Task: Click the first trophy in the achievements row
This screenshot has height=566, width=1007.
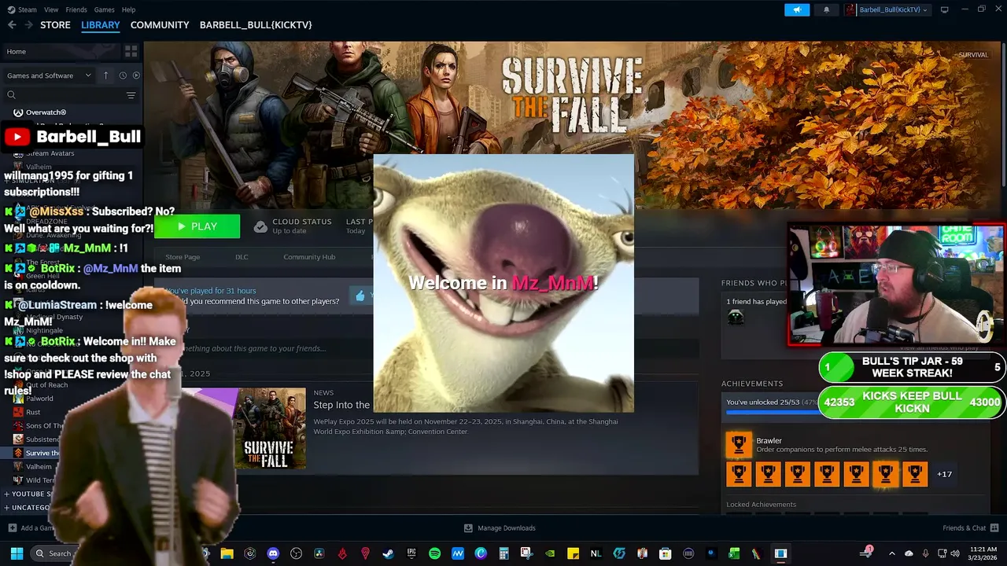Action: [x=739, y=474]
